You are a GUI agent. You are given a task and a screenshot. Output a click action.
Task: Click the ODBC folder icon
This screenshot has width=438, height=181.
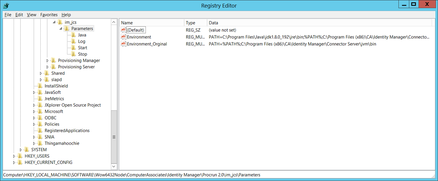40,118
